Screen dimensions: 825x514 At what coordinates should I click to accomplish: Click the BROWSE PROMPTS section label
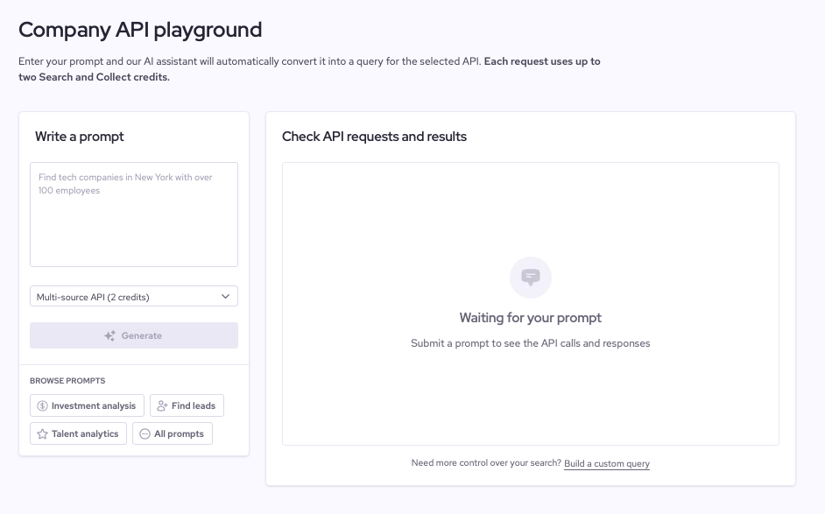point(67,380)
